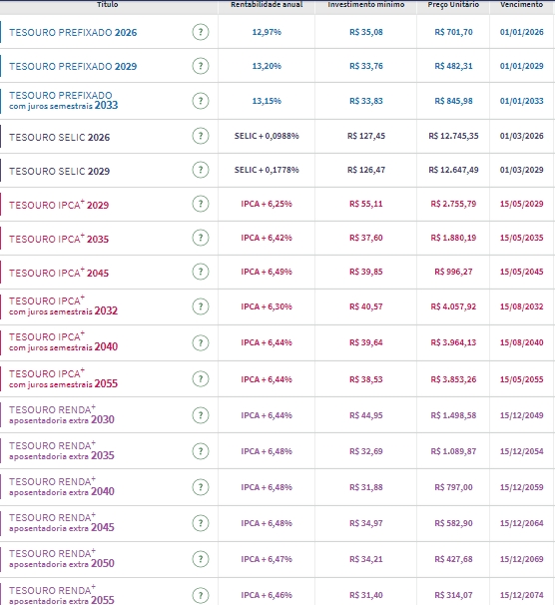The width and height of the screenshot is (555, 605).
Task: Open help icon for Renda+ aposentadoria extra 2030
Action: [x=201, y=415]
